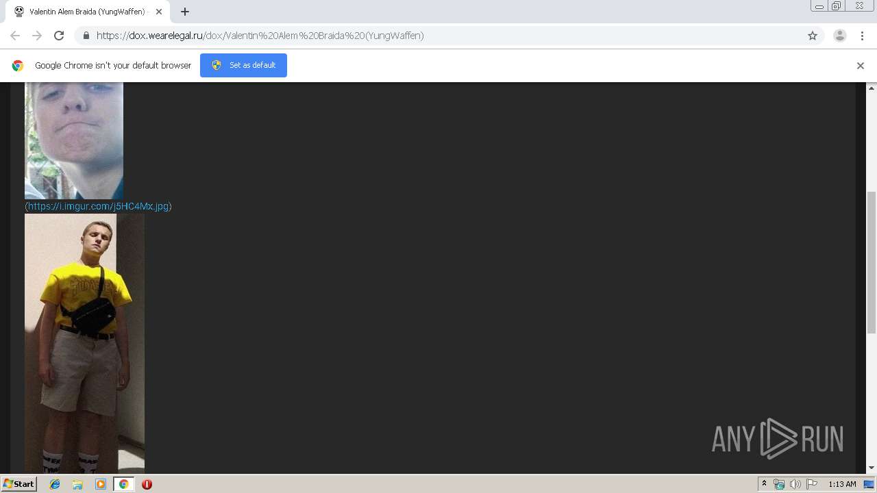This screenshot has height=493, width=877.
Task: Open the media player taskbar icon
Action: 101,484
